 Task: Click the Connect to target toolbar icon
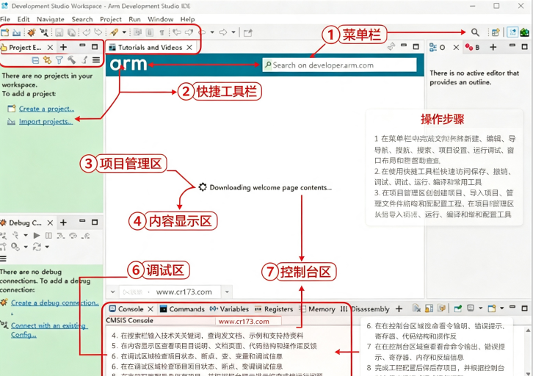pos(44,32)
